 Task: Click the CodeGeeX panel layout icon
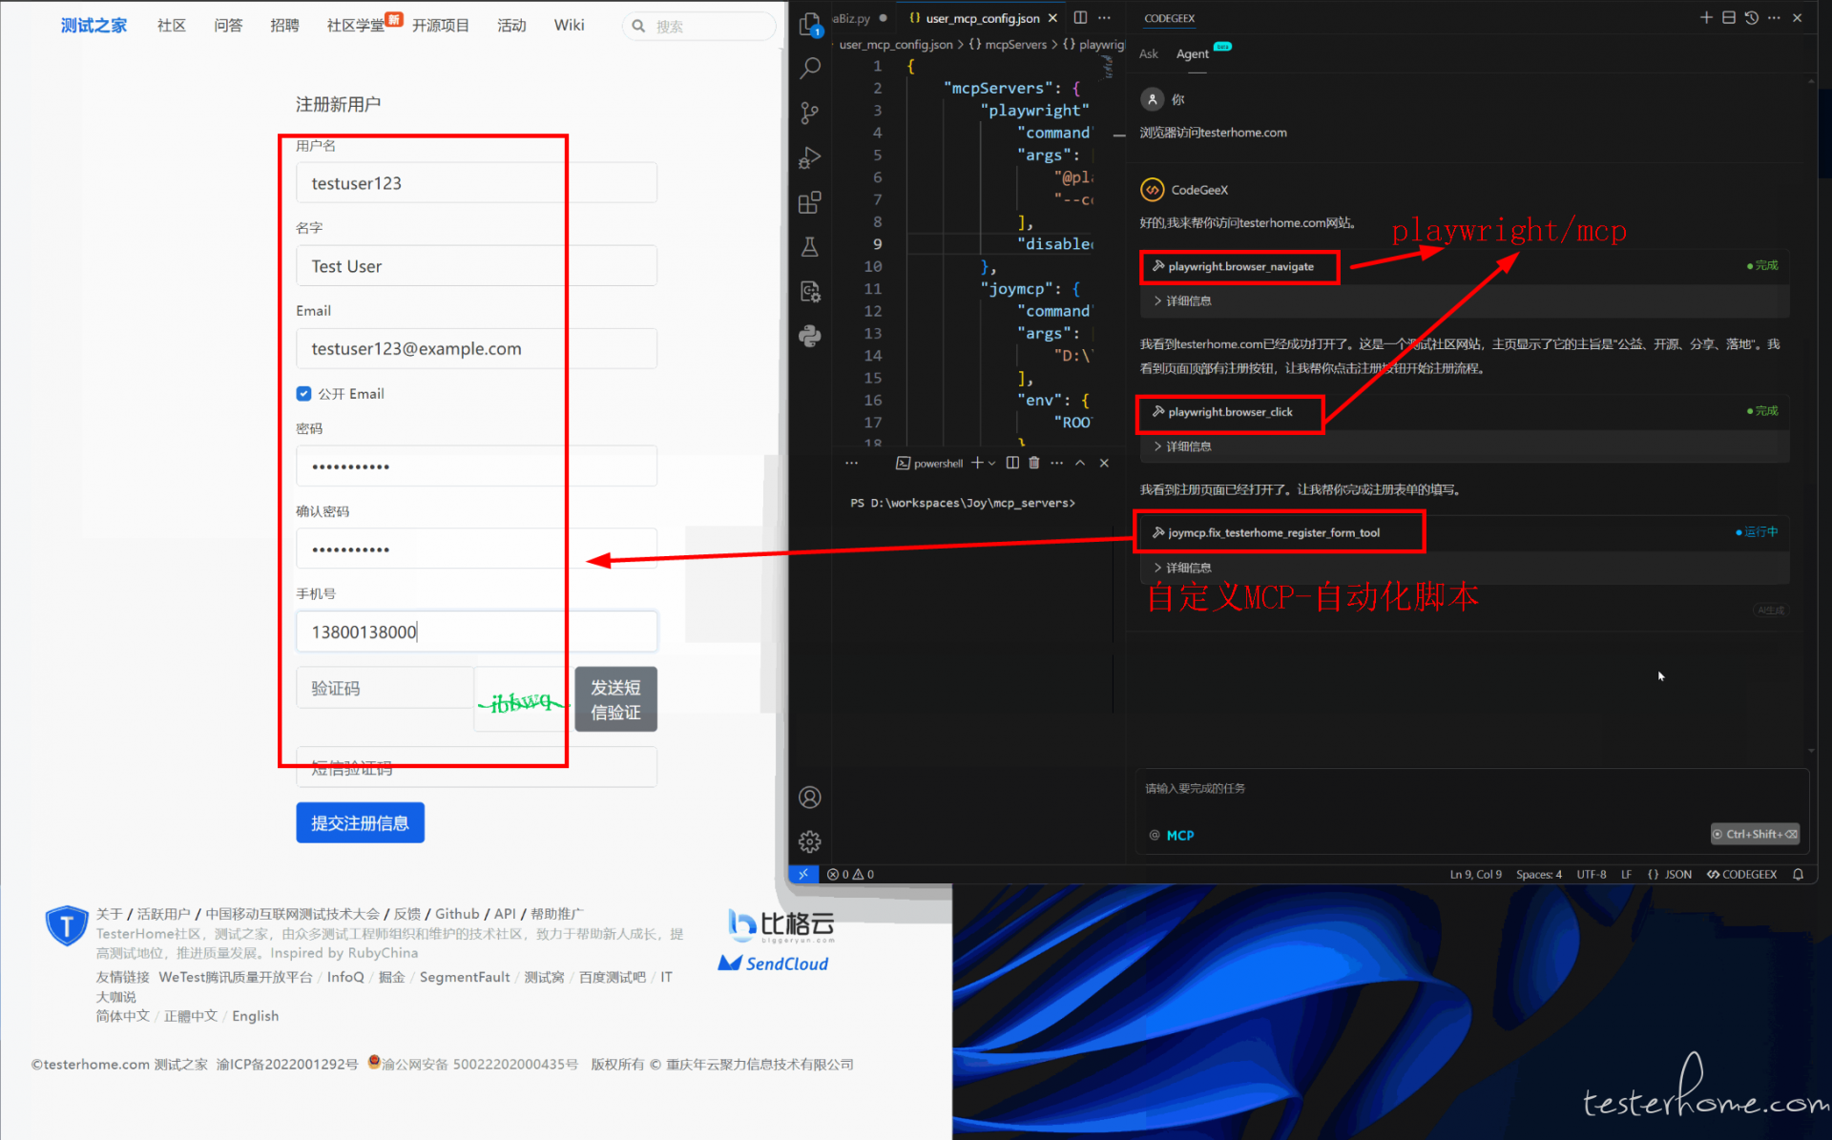pos(1729,17)
